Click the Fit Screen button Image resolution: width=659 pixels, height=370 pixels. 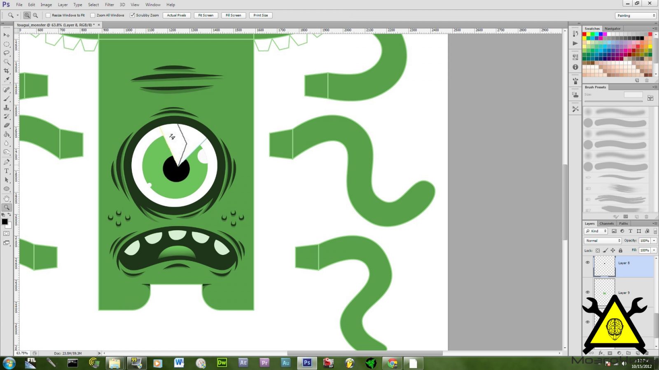tap(206, 15)
